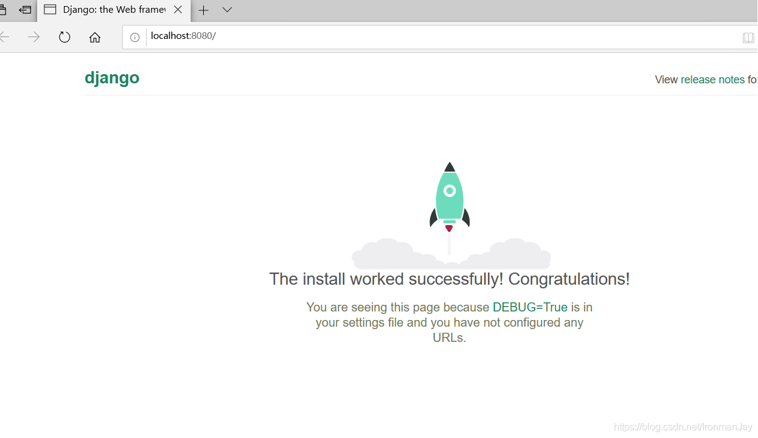Select the Django: the Web framework tab

pyautogui.click(x=114, y=10)
